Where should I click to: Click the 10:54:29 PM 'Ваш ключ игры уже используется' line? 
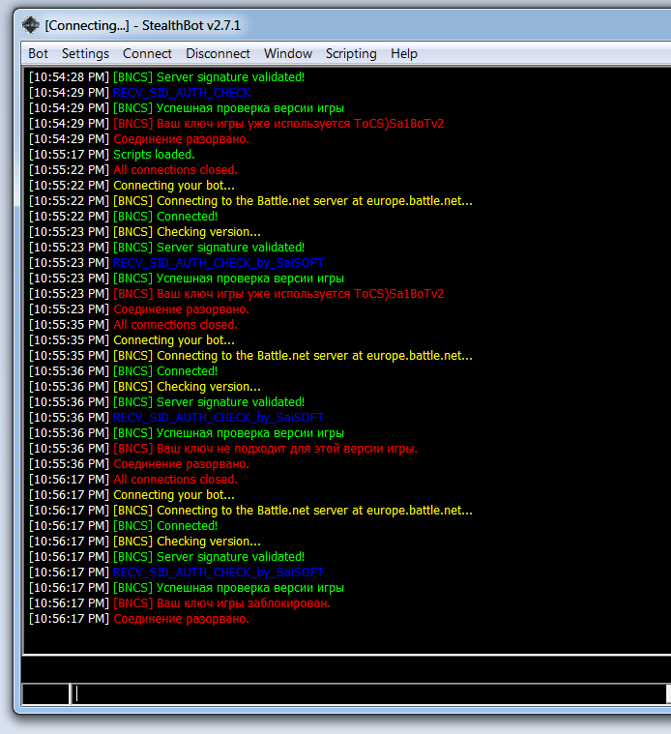(x=236, y=124)
